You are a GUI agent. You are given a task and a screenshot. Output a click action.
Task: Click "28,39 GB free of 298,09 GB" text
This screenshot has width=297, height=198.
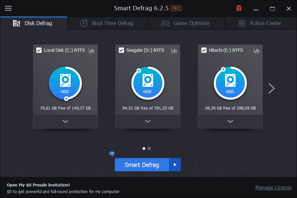click(230, 108)
